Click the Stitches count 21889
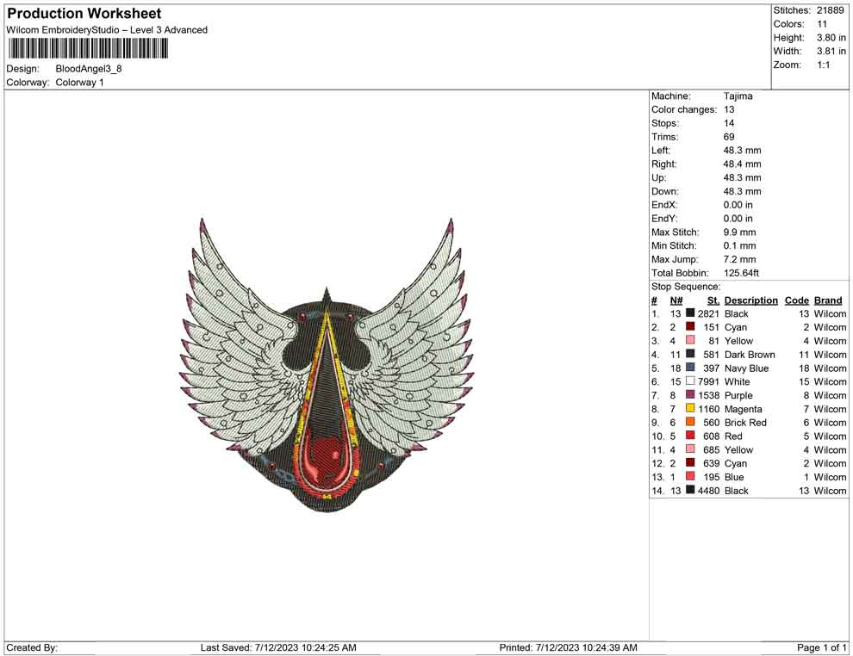853x656 pixels. click(x=830, y=10)
